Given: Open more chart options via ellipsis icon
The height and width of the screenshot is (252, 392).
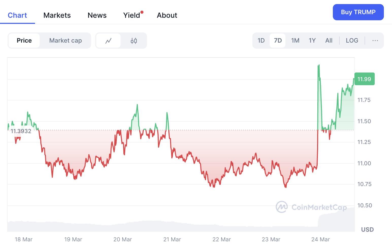Looking at the screenshot, I should point(375,40).
